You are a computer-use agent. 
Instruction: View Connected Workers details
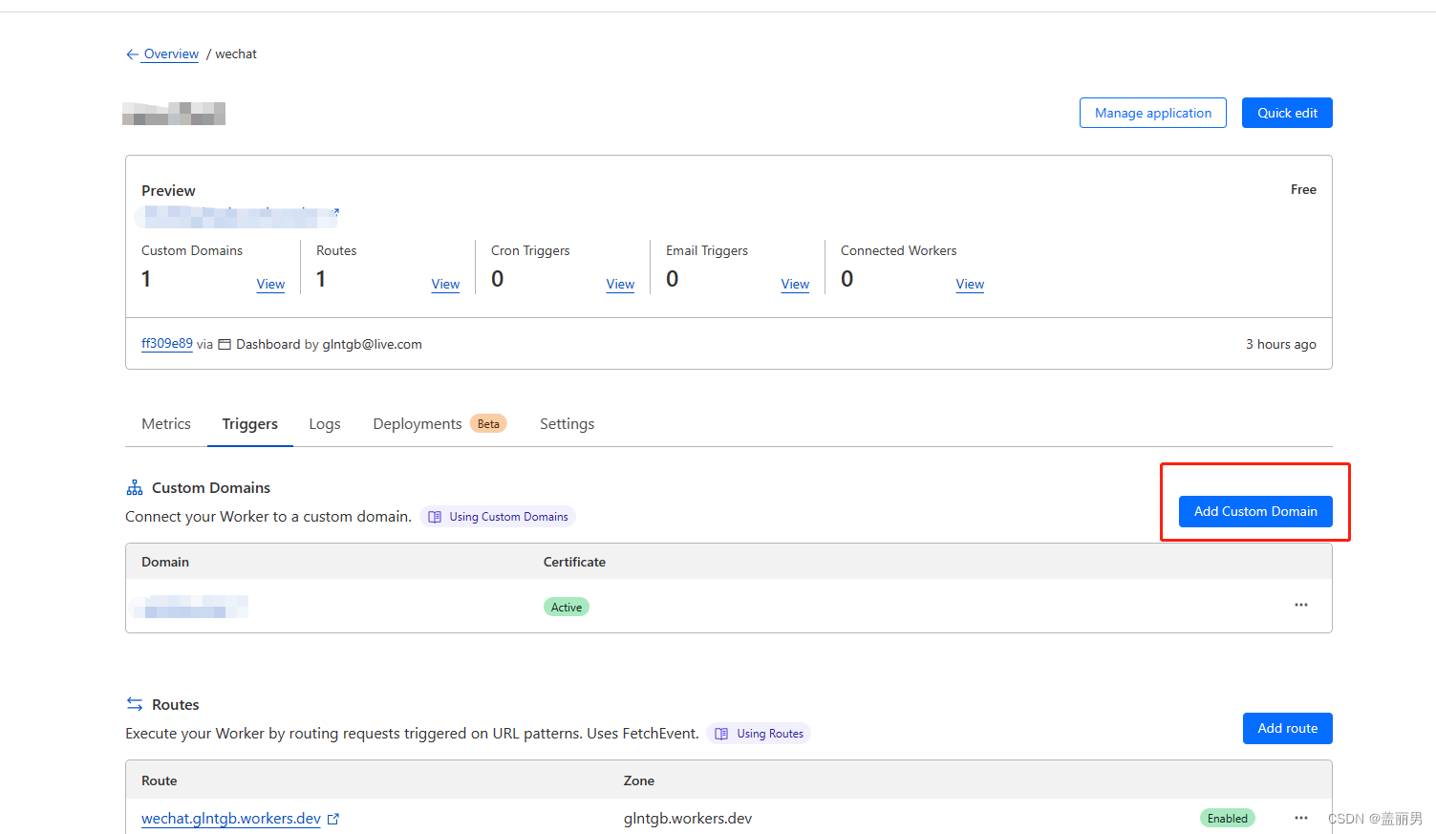[970, 285]
